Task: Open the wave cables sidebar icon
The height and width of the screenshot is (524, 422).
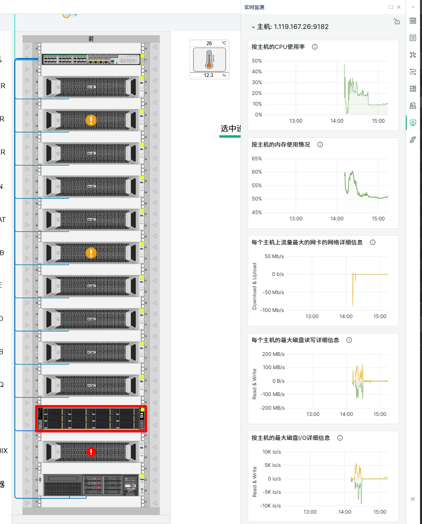Action: pos(413,140)
